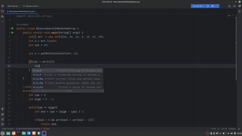242x136 pixels.
Task: Open the Current File run configuration dropdown
Action: (198, 6)
